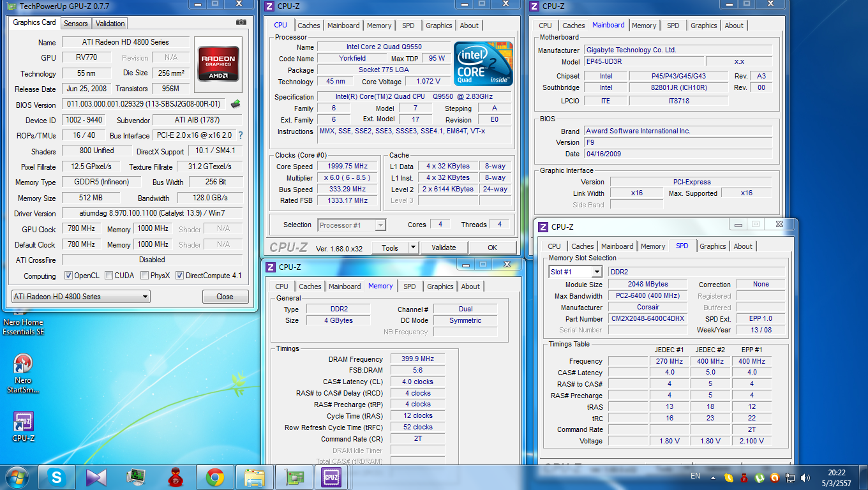Open the CPU-Z desktop shortcut
868x490 pixels.
24,422
